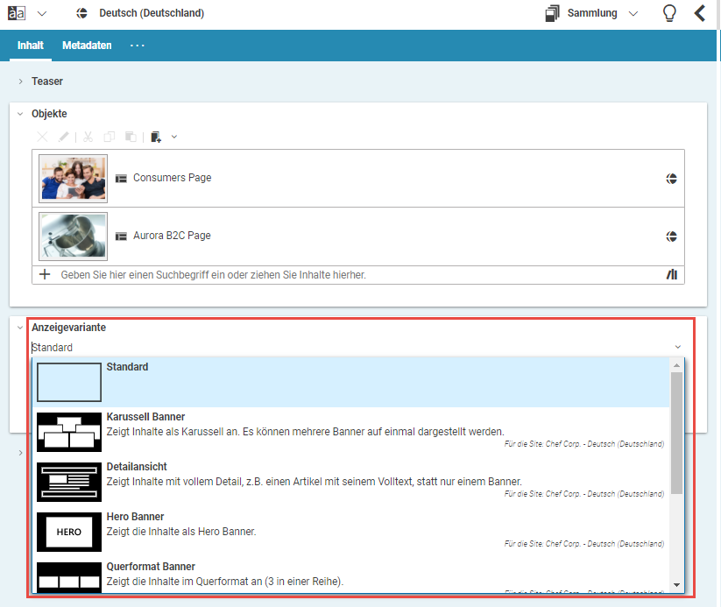Collapse the Anzeigevariante section
Viewport: 721px width, 607px height.
tap(20, 327)
